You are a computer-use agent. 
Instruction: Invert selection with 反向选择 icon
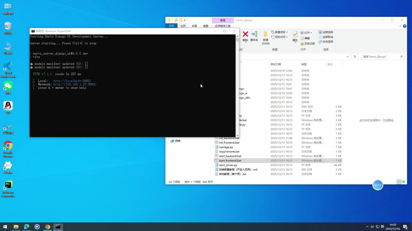326,41
